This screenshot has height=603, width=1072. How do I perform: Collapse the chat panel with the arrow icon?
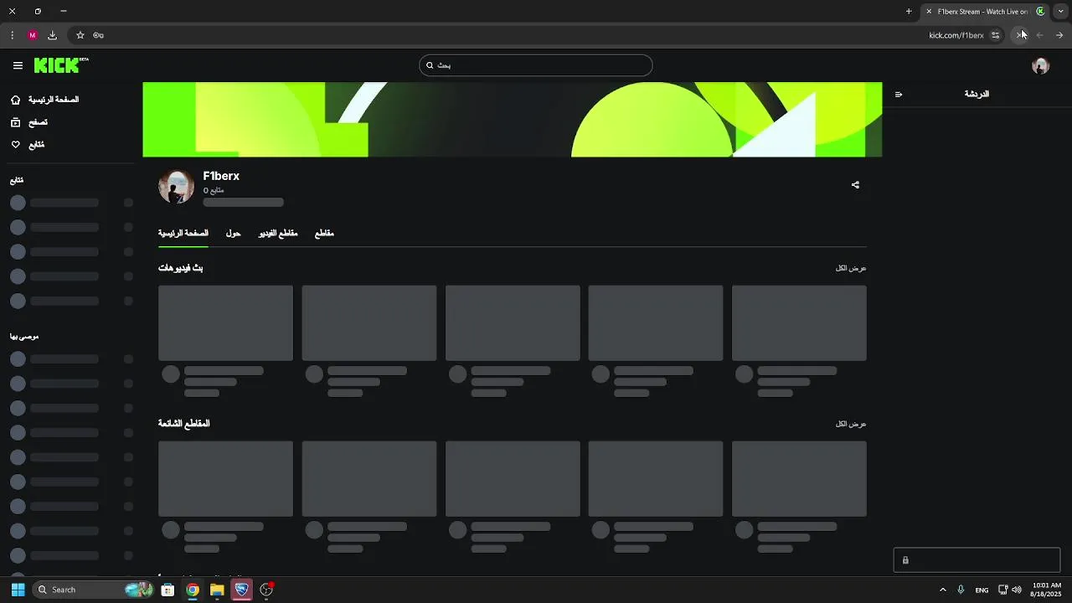pyautogui.click(x=899, y=95)
